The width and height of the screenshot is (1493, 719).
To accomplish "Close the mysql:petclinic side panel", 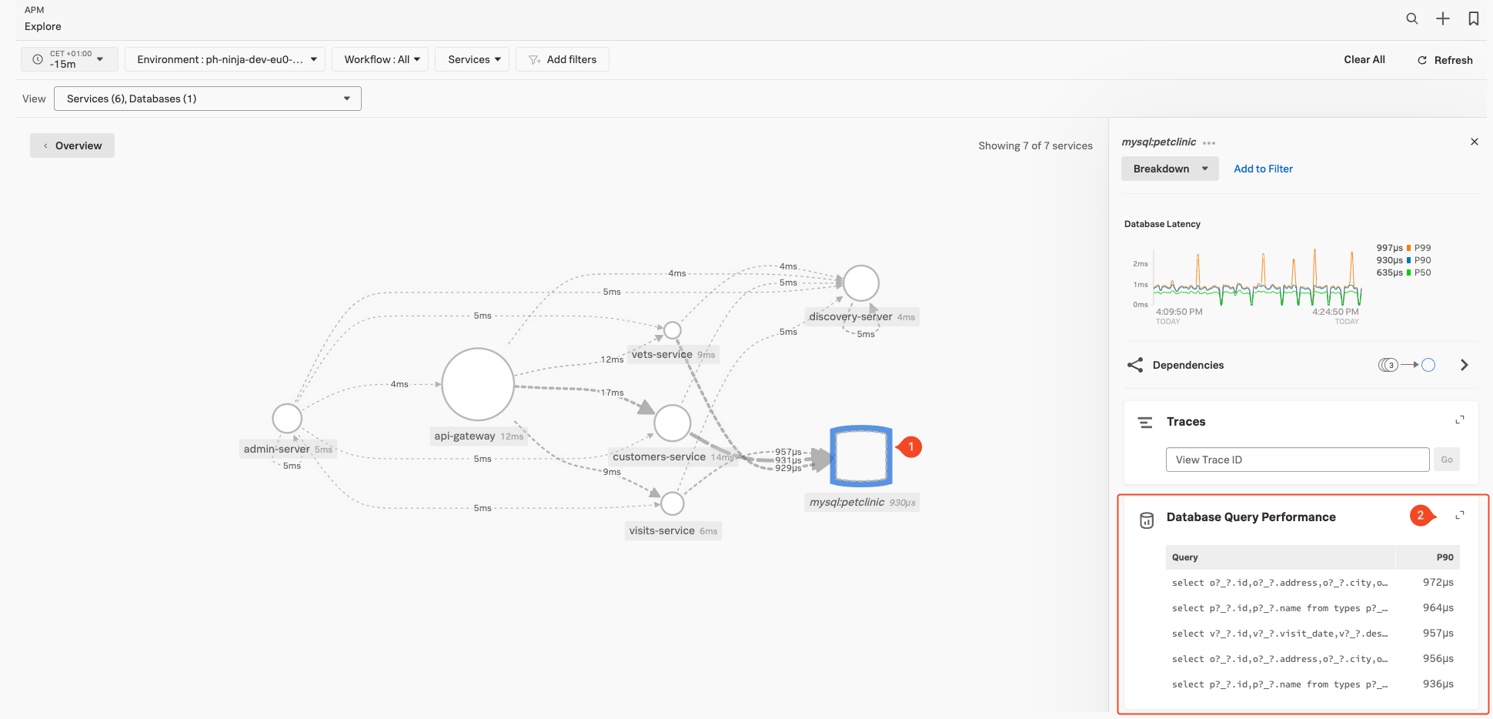I will point(1475,142).
